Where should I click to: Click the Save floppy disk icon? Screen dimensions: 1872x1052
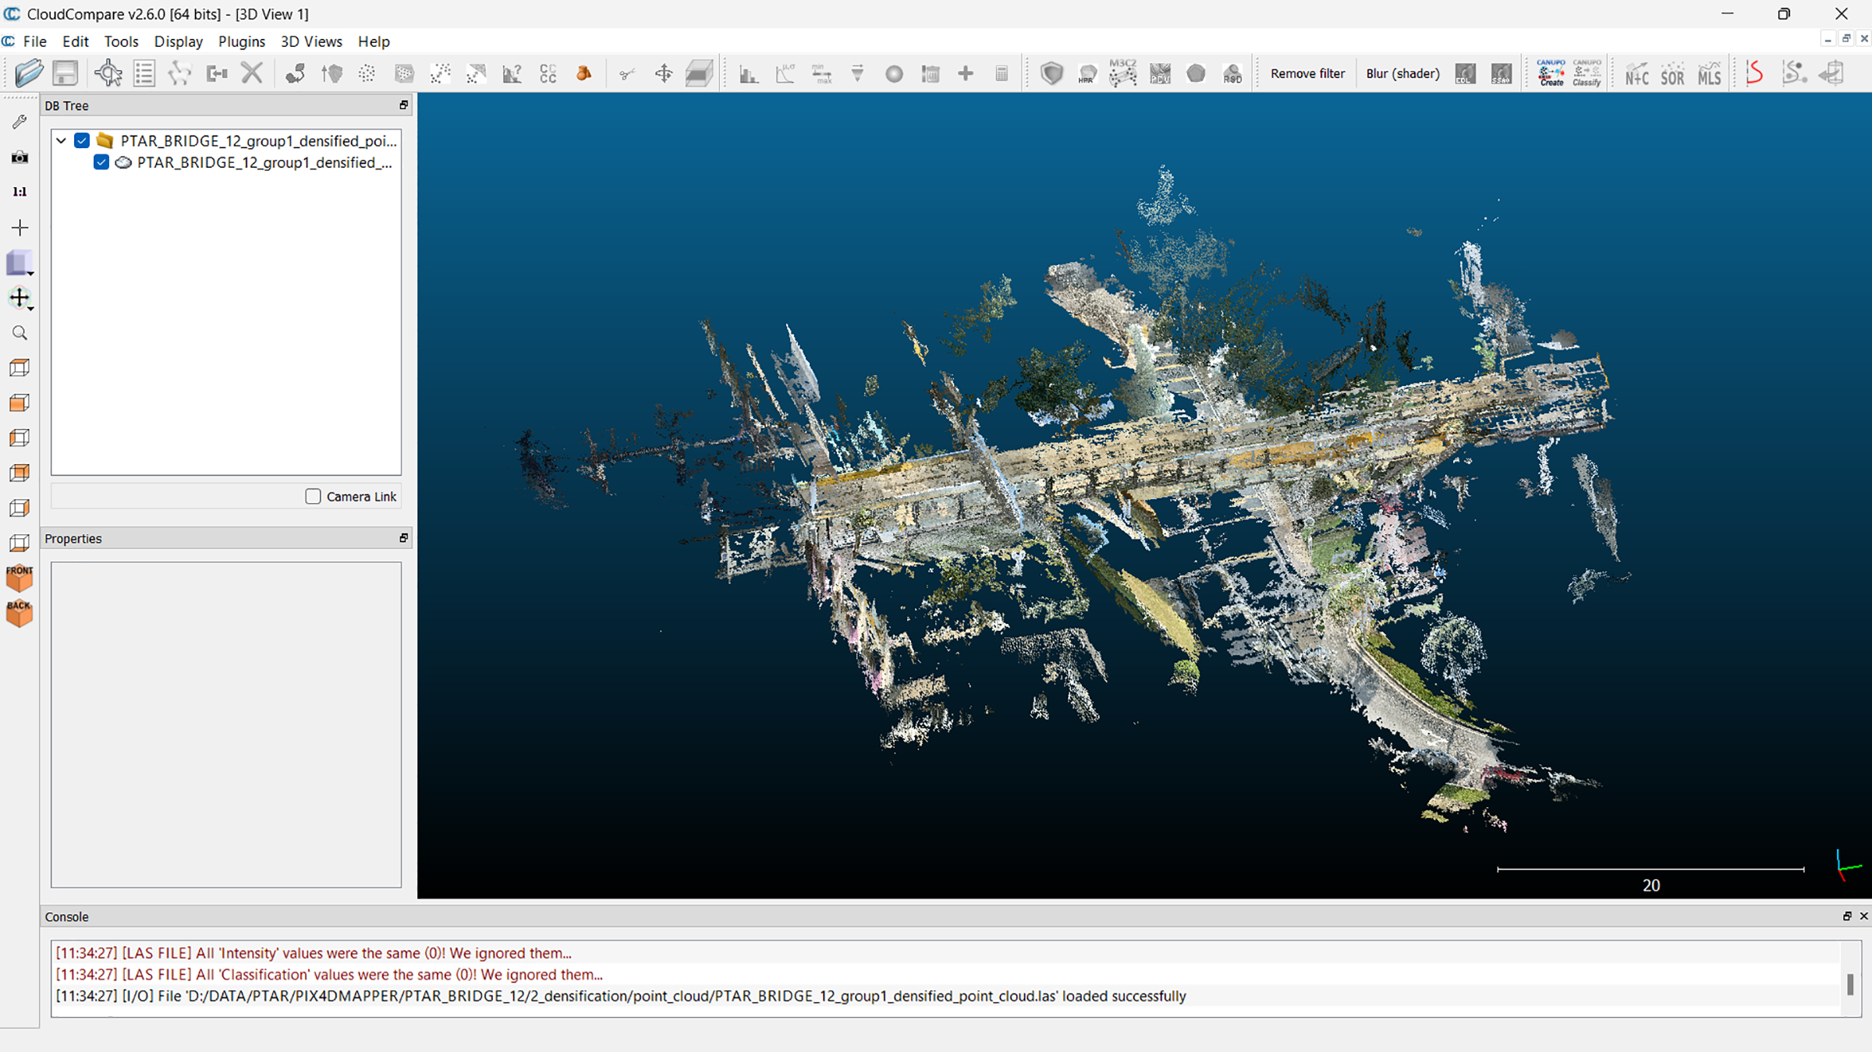pyautogui.click(x=66, y=73)
